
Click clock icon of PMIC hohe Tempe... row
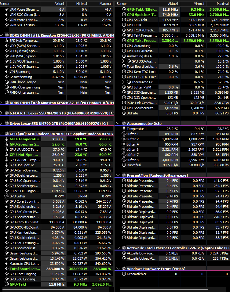(7, 82)
